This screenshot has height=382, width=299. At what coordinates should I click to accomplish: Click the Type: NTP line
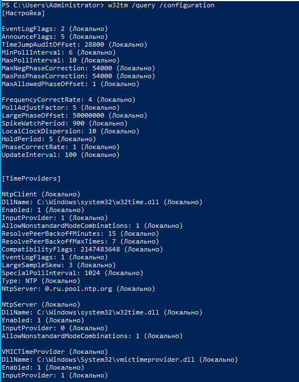[x=41, y=281]
